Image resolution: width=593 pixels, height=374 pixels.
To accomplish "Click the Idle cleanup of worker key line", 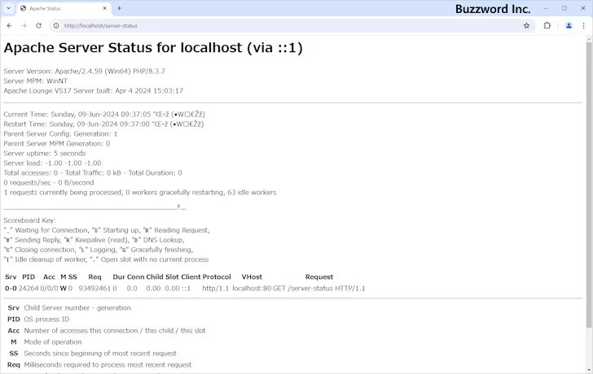I will (x=106, y=259).
